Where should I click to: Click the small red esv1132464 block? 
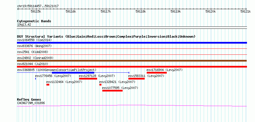[48, 85]
